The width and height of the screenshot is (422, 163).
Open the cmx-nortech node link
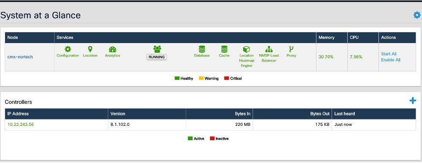click(x=20, y=57)
